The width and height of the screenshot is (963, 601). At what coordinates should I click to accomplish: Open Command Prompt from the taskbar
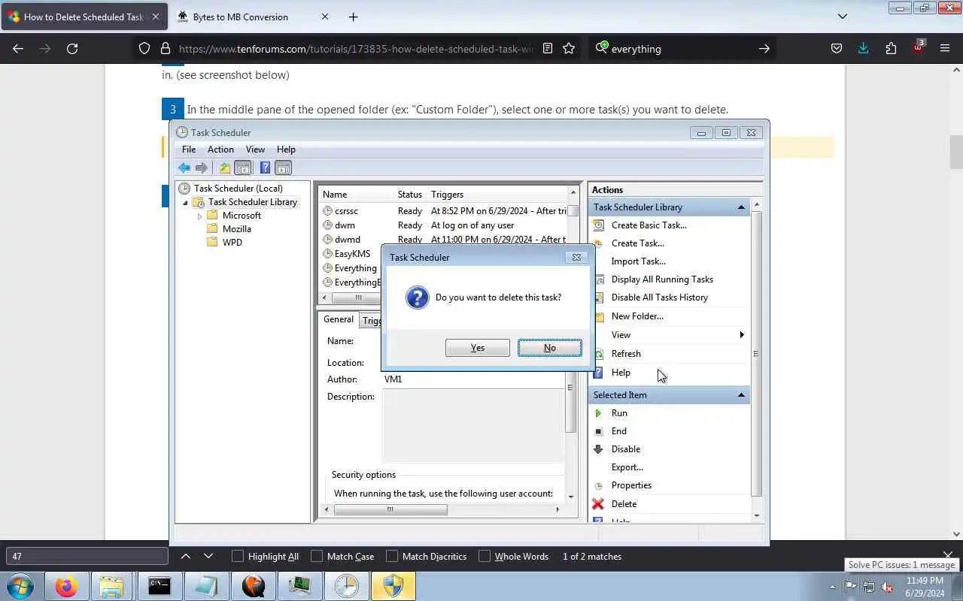click(159, 586)
